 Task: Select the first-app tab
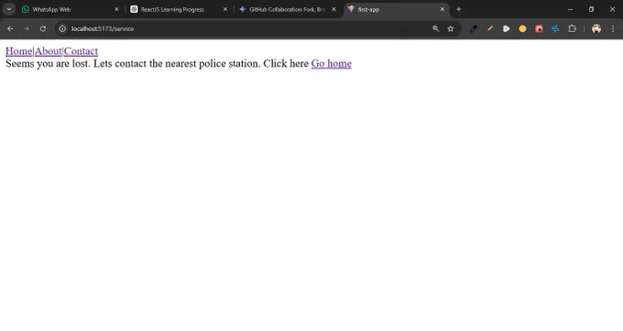pyautogui.click(x=396, y=9)
